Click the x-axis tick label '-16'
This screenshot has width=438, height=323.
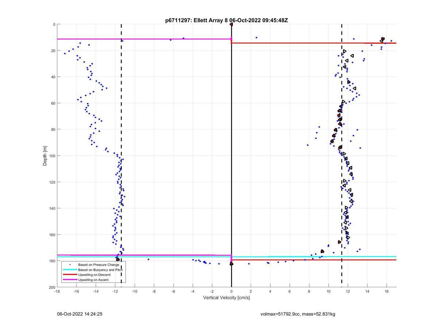(x=76, y=291)
